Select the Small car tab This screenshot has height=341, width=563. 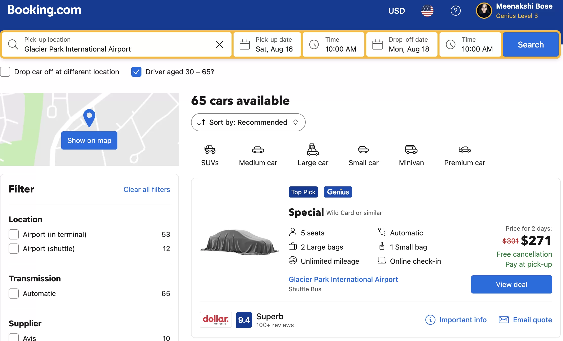pyautogui.click(x=363, y=155)
